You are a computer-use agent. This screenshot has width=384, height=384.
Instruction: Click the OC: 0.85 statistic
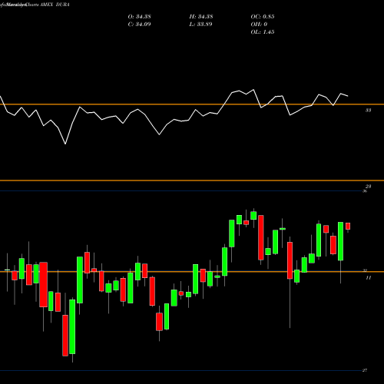point(263,17)
